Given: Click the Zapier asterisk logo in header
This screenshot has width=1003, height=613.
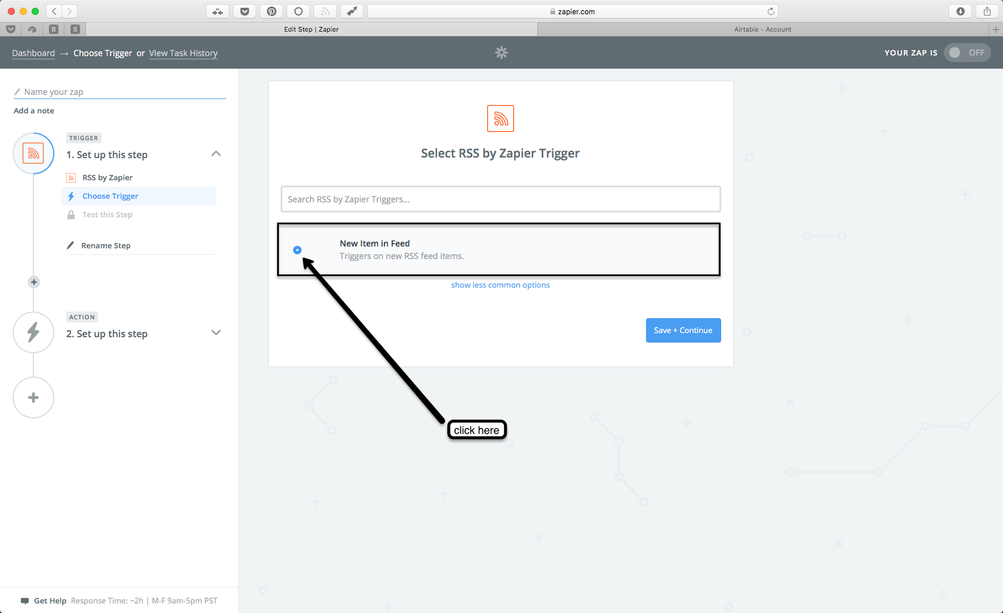Looking at the screenshot, I should tap(501, 53).
